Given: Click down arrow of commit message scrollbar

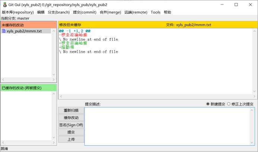Looking at the screenshot, I should pos(252,142).
